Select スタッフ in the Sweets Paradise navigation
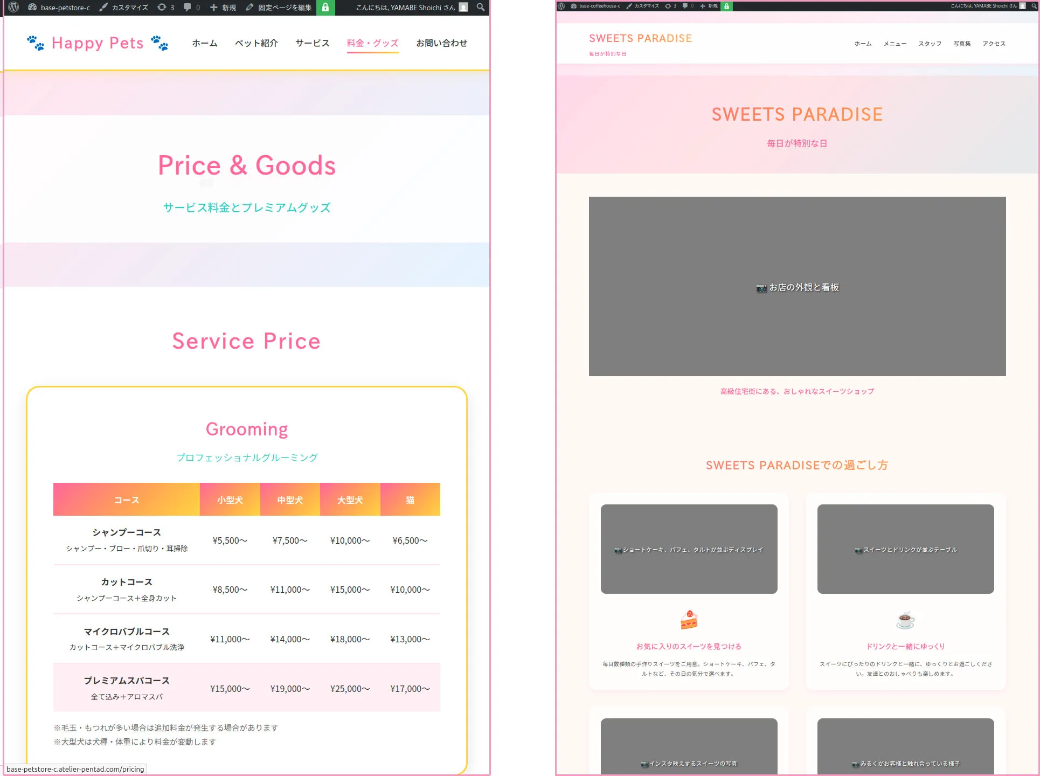The image size is (1040, 776). [929, 44]
